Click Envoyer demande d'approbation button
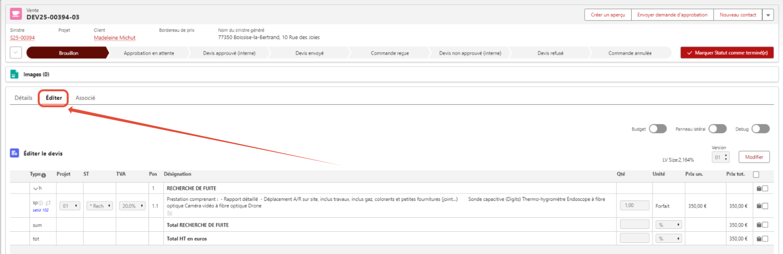Viewport: 783px width, 254px height. pos(672,15)
